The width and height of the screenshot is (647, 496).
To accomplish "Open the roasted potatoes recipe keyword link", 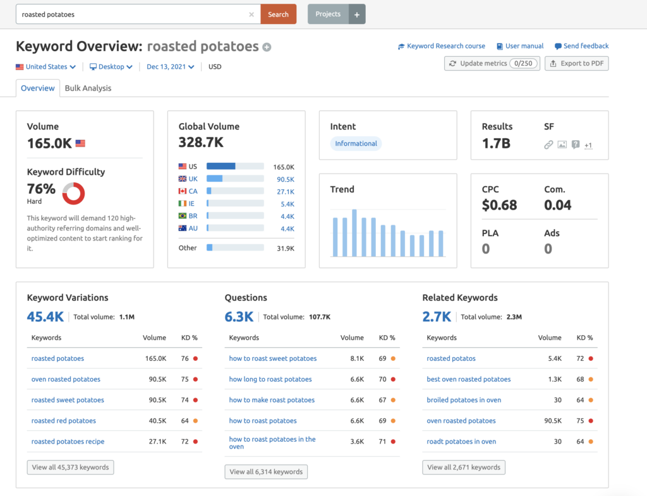I will coord(68,441).
